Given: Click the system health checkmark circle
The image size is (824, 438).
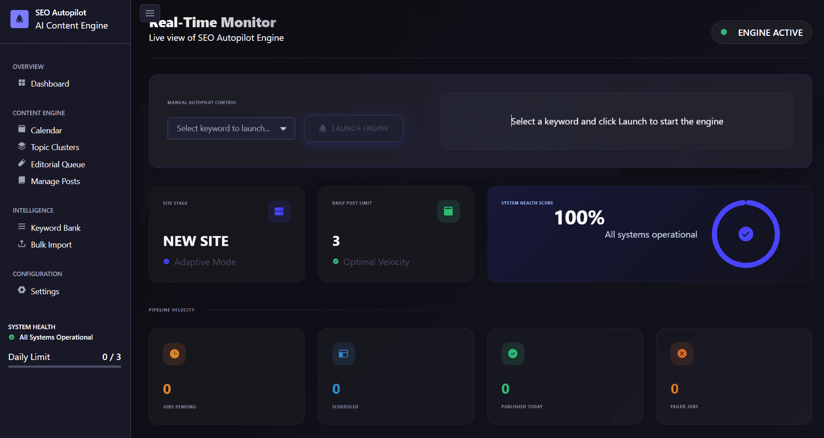Looking at the screenshot, I should 745,234.
